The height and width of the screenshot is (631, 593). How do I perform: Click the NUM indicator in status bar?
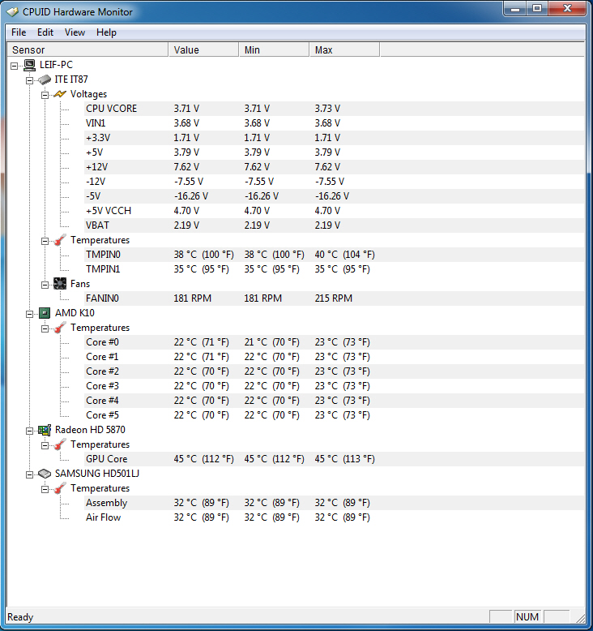tap(527, 617)
